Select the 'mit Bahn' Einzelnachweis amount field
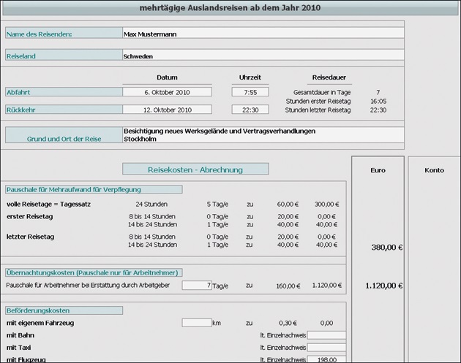The height and width of the screenshot is (363, 461). (326, 335)
